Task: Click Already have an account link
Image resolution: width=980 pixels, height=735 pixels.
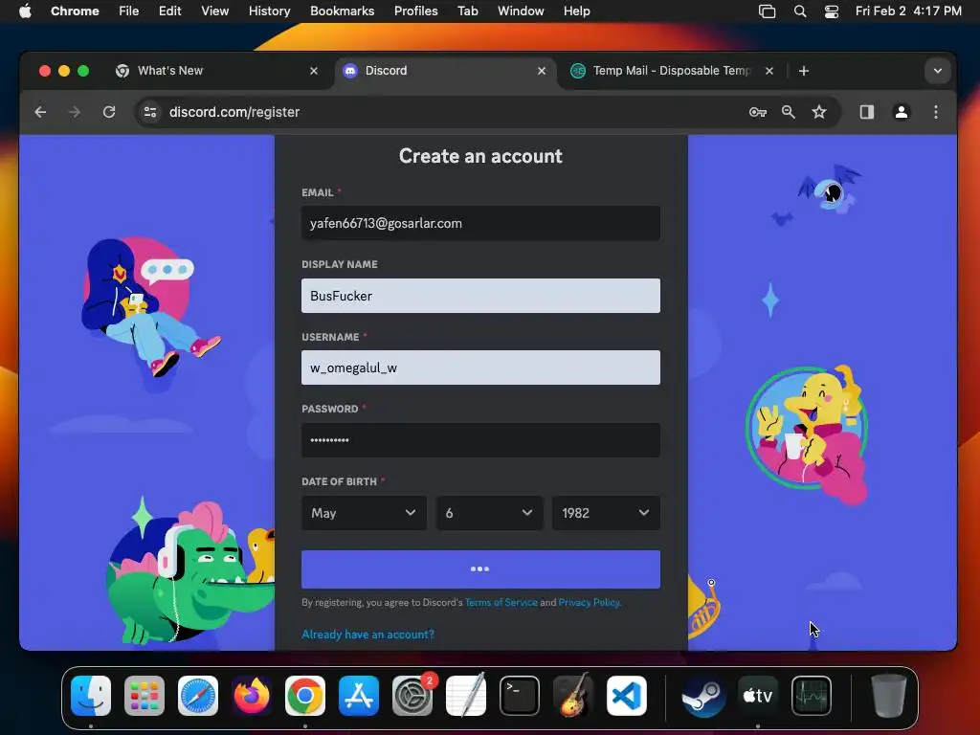Action: [x=367, y=635]
